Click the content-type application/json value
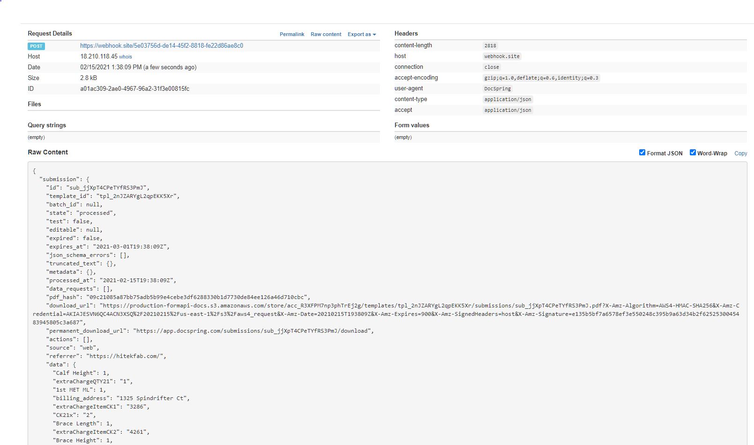 point(508,100)
